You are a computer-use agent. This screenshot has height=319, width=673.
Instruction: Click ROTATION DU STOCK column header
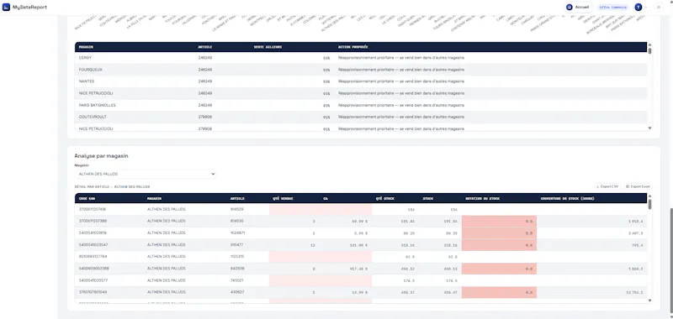[x=482, y=198]
